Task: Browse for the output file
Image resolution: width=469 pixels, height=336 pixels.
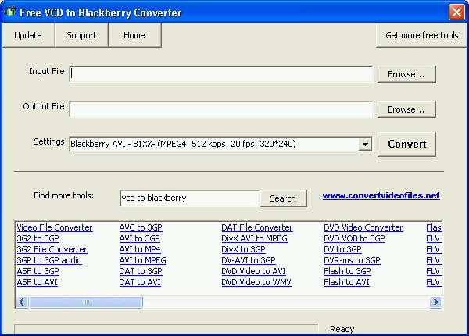Action: pyautogui.click(x=406, y=109)
